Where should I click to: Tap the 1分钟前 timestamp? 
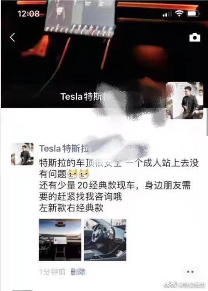(x=52, y=272)
